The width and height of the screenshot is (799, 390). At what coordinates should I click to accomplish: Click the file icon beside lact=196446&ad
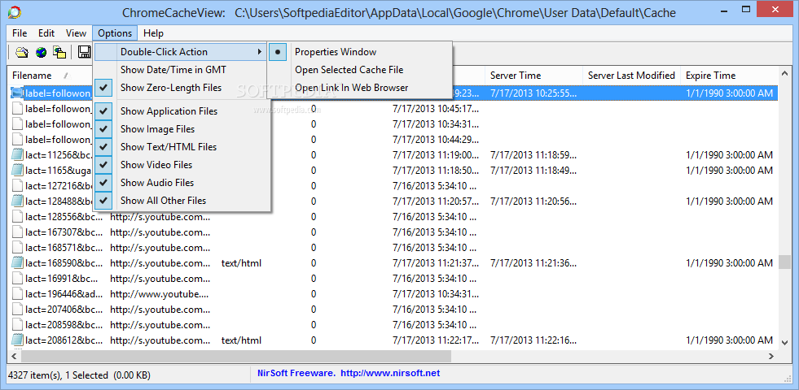[x=17, y=294]
